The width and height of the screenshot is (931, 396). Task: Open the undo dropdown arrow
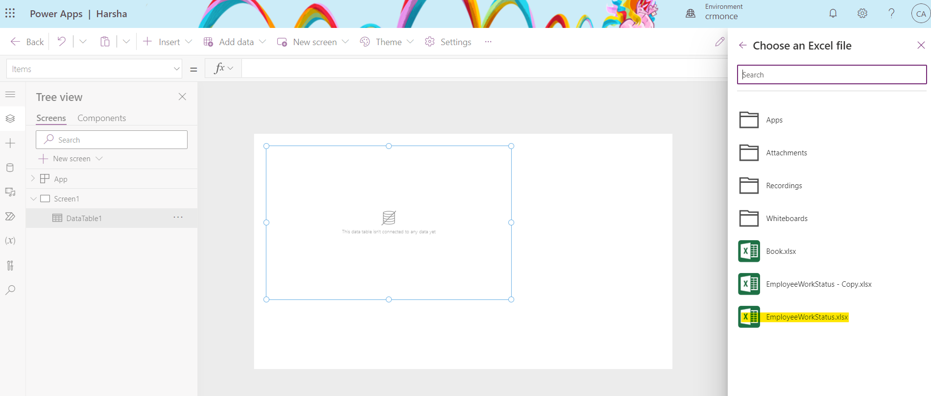[x=83, y=42]
